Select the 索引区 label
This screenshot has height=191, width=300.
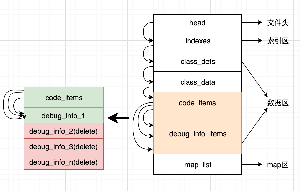coord(278,41)
